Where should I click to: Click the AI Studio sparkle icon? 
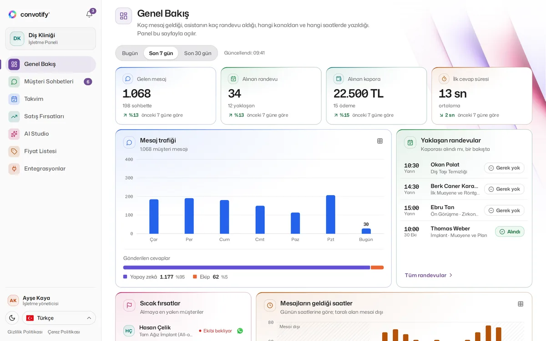coord(14,134)
